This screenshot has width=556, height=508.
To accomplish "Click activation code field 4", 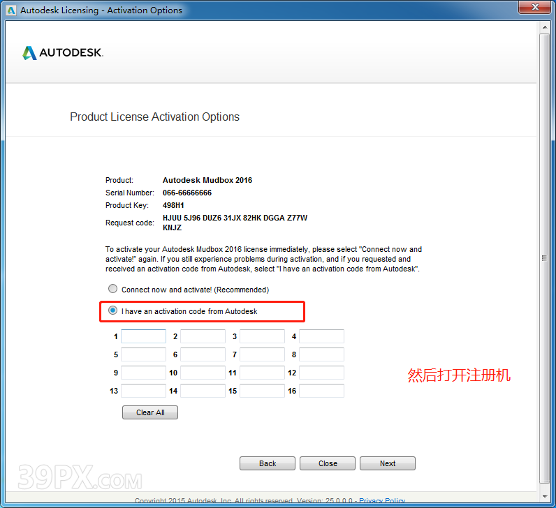I will click(x=321, y=336).
